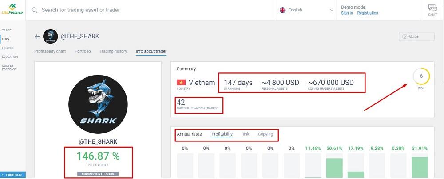Click the Vietnam flag icon
Image resolution: width=444 pixels, height=179 pixels.
coord(181,83)
